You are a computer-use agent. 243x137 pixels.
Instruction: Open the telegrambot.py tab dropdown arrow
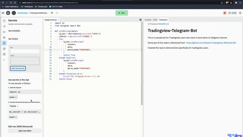58,20
